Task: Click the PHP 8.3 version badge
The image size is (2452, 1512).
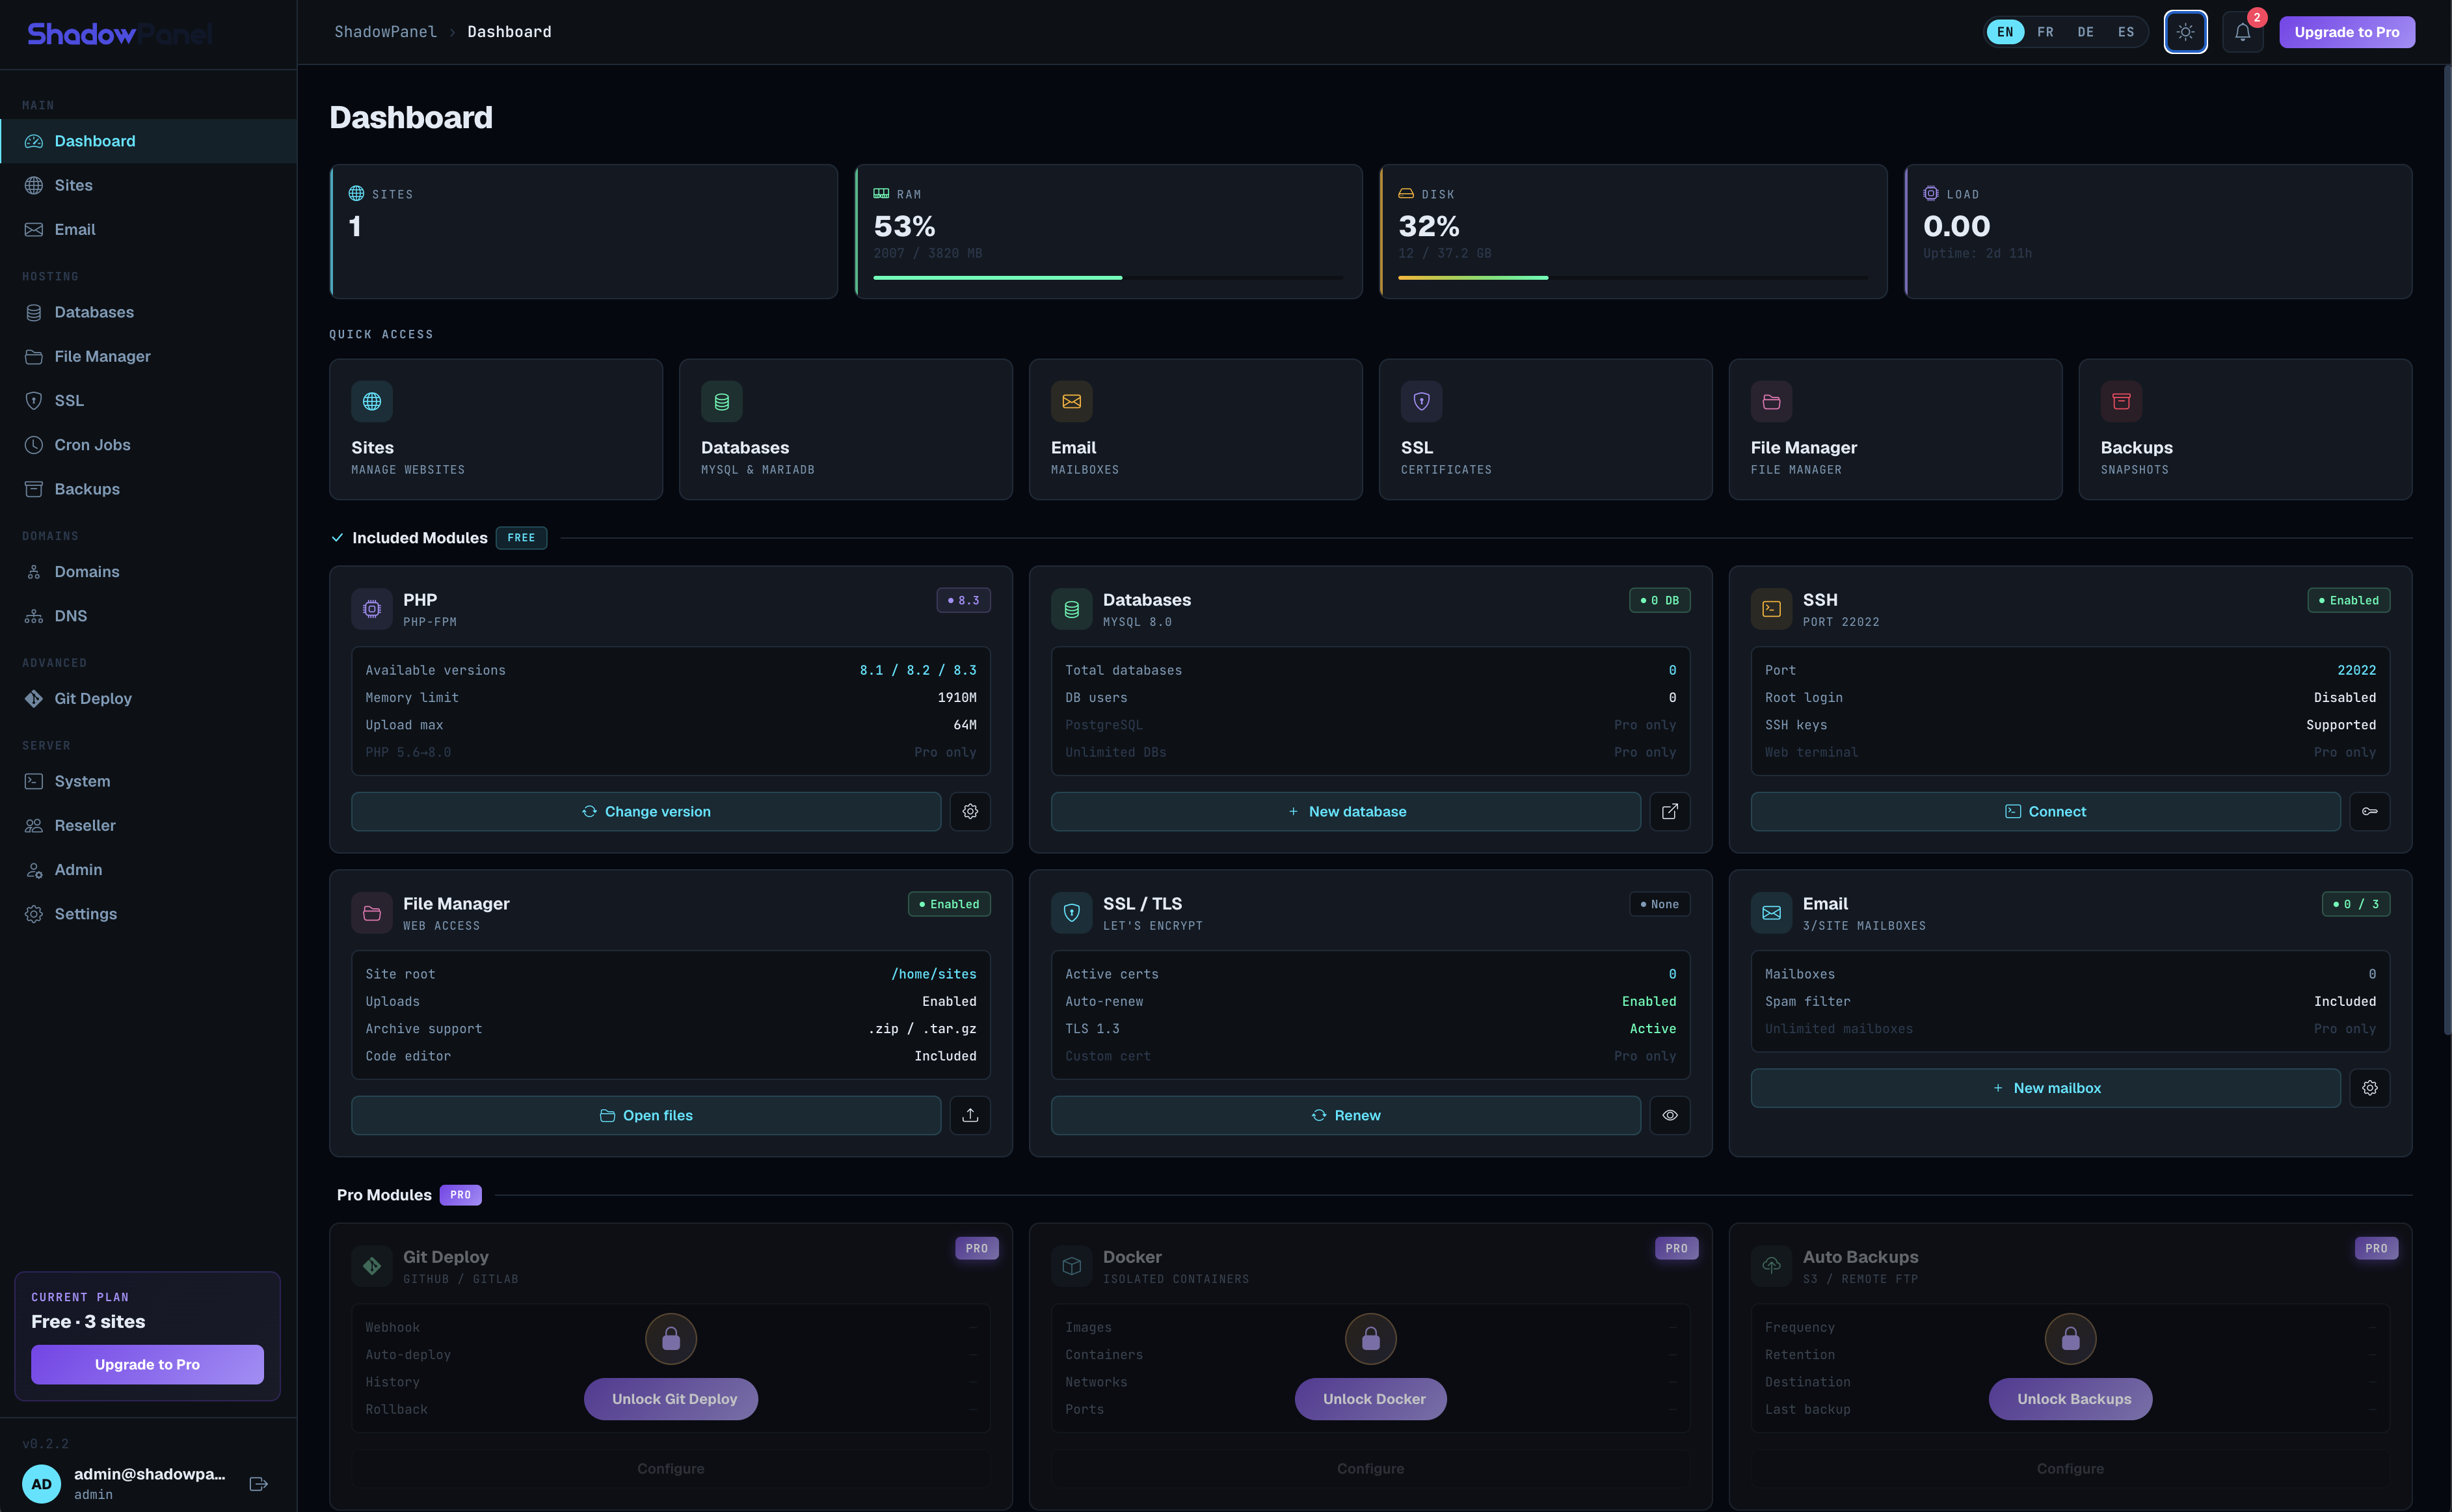Action: pos(963,600)
